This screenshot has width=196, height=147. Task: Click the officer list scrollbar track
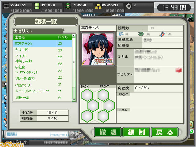(74, 68)
